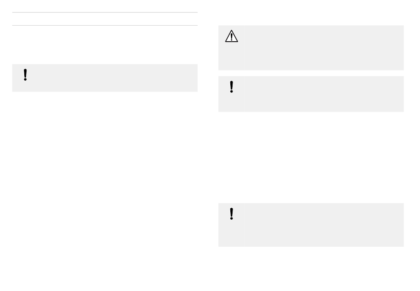Click the body of the middle right notice box

[x=324, y=94]
